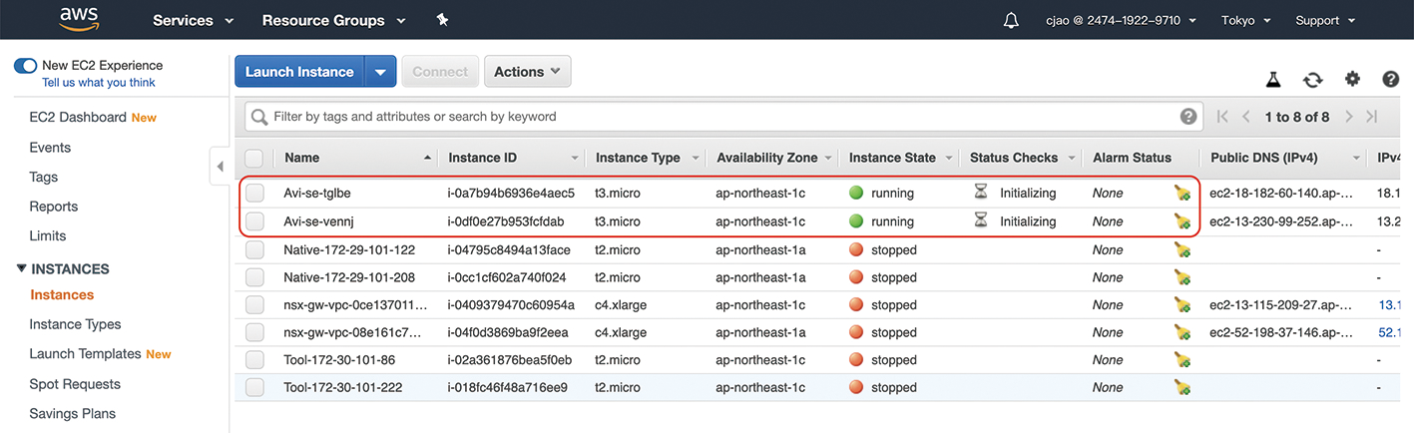
Task: Open Limits in the sidebar
Action: tap(48, 235)
